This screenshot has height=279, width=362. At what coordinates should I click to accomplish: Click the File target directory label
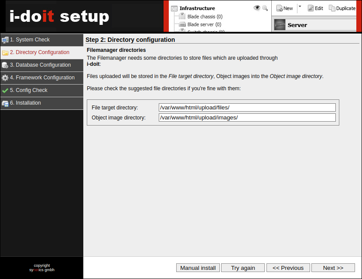click(115, 108)
